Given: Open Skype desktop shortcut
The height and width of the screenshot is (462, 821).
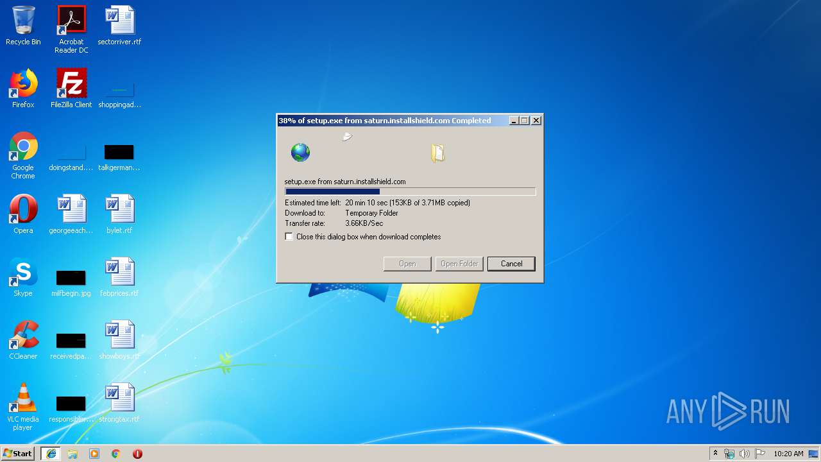Looking at the screenshot, I should pos(23,277).
